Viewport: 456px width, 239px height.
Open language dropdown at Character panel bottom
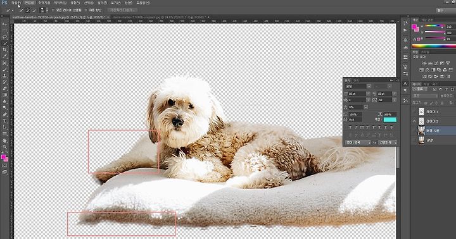tap(358, 143)
